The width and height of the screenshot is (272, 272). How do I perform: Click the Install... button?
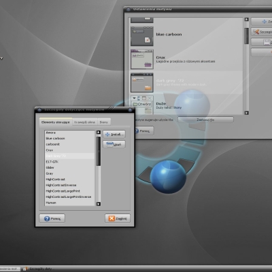tap(114, 134)
